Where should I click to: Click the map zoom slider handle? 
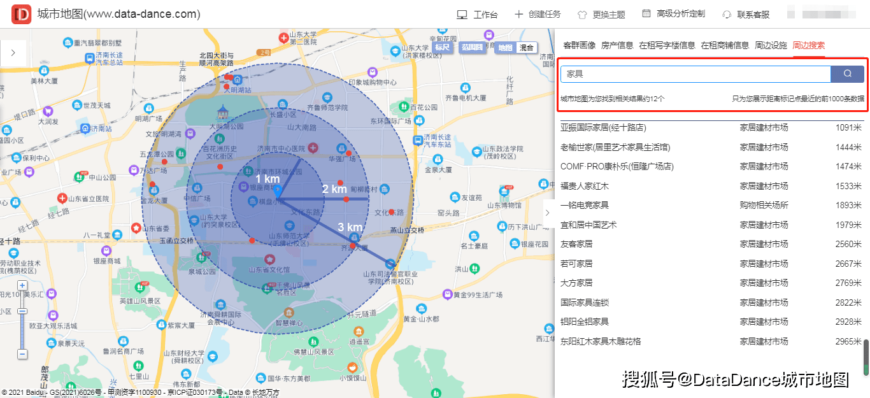(22, 311)
